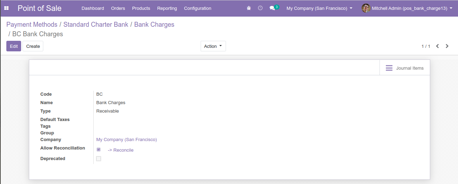
Task: Toggle the Allow Reconciliation checkbox
Action: tap(99, 150)
